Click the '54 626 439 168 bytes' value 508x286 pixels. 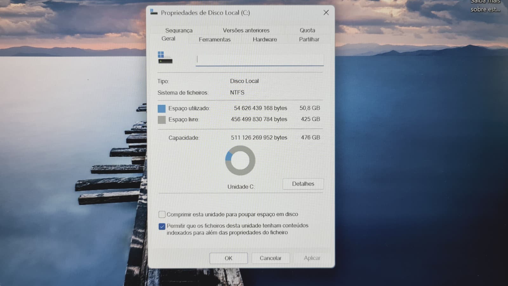coord(260,108)
